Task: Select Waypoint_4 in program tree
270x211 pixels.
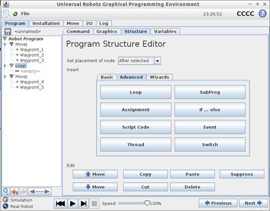Action: click(32, 82)
